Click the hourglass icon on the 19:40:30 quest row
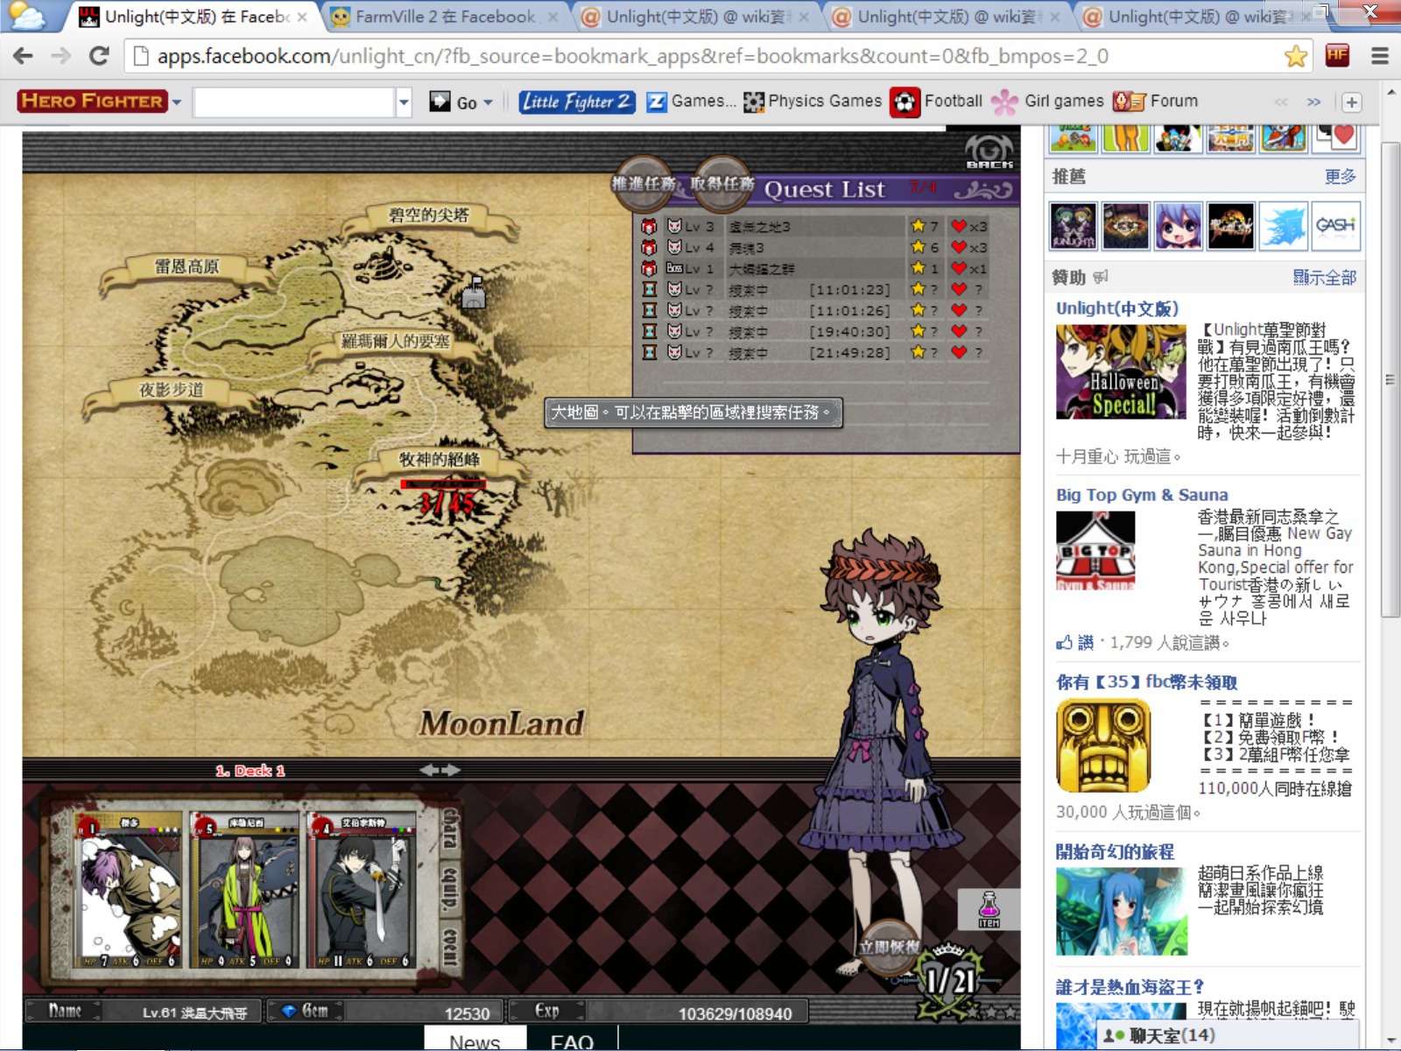Screen dimensions: 1401x1051 click(649, 331)
